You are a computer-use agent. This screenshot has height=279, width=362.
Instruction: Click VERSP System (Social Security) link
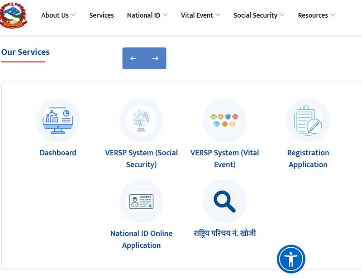point(141,159)
